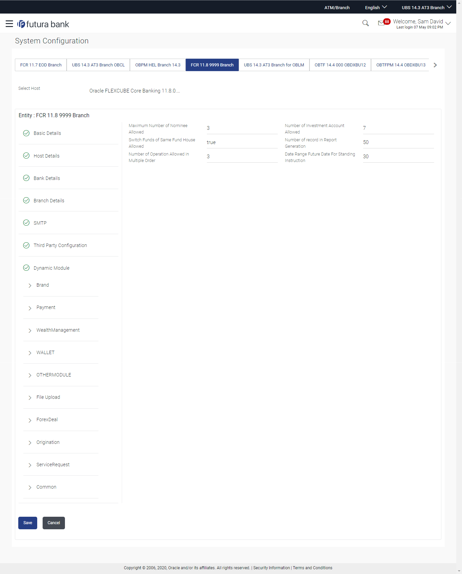Switch to UBS 14.3 AT3 Branch for OBLM tab

pyautogui.click(x=274, y=65)
